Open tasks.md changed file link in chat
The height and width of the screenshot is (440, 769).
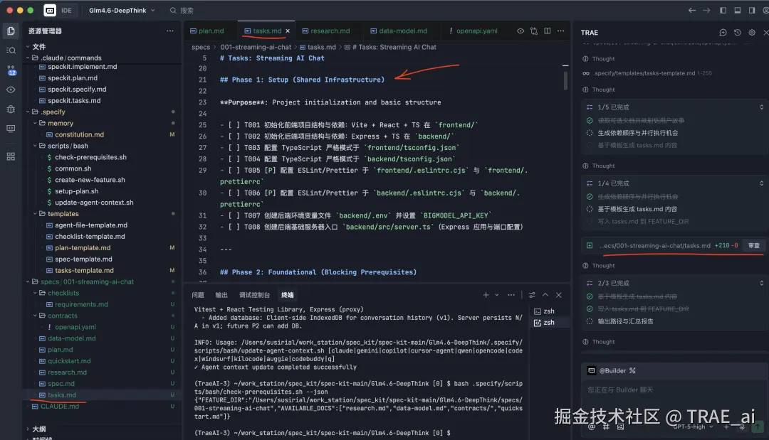654,246
